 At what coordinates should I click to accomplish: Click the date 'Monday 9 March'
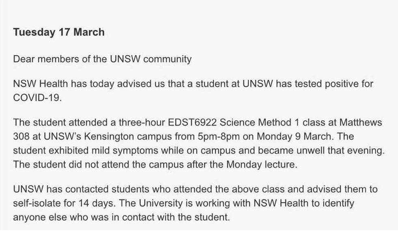pos(294,137)
